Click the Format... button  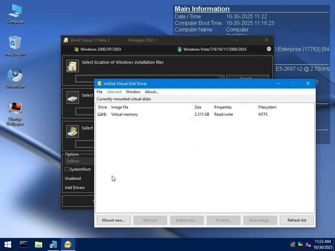pos(223,220)
